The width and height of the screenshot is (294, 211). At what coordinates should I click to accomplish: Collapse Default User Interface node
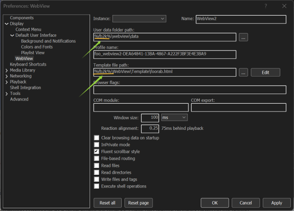coord(12,35)
